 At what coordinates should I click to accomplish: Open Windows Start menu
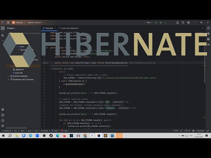(x=3, y=136)
